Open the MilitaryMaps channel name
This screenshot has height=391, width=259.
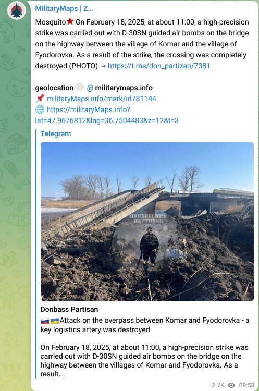pyautogui.click(x=64, y=9)
